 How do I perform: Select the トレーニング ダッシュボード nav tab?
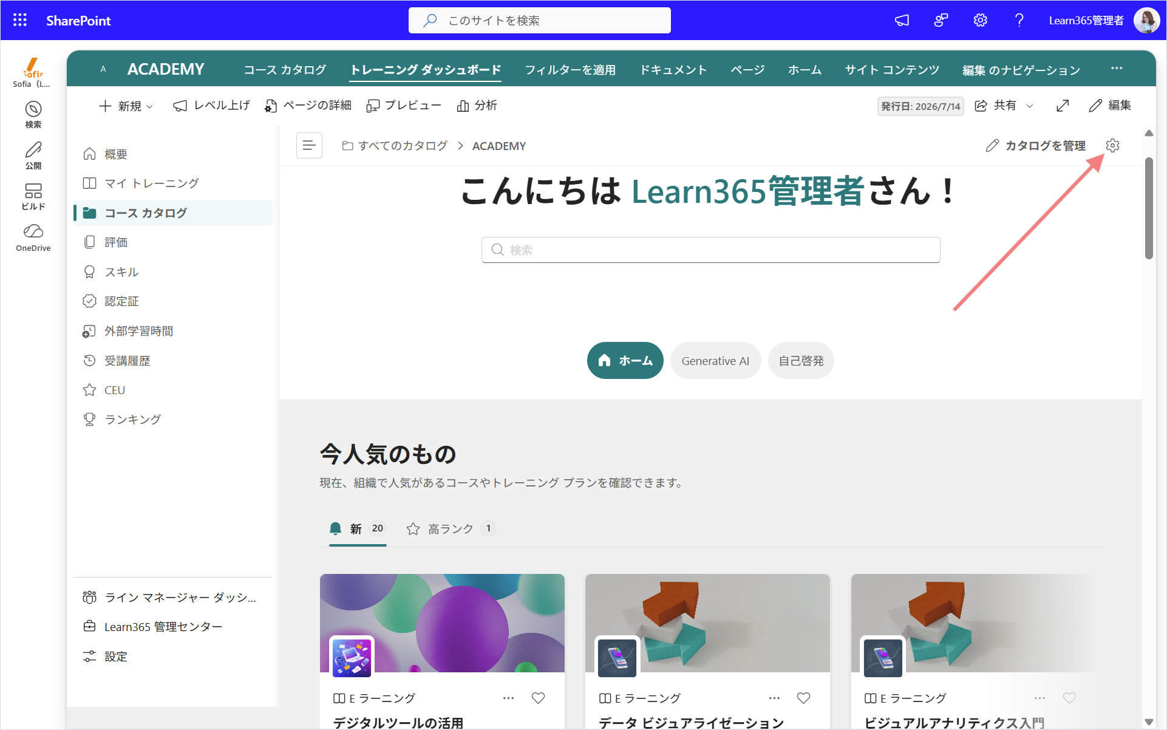tap(426, 69)
